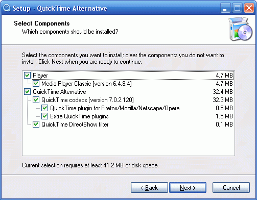Viewport: 257px width, 200px height.
Task: Select 'QuickTime plugin for Firefox/Mozilla/Netscape/Opera' label
Action: (x=115, y=108)
